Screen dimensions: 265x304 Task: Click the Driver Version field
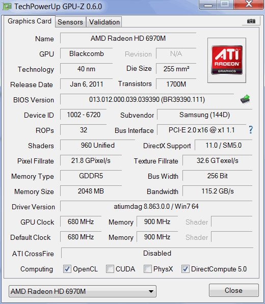click(x=156, y=206)
